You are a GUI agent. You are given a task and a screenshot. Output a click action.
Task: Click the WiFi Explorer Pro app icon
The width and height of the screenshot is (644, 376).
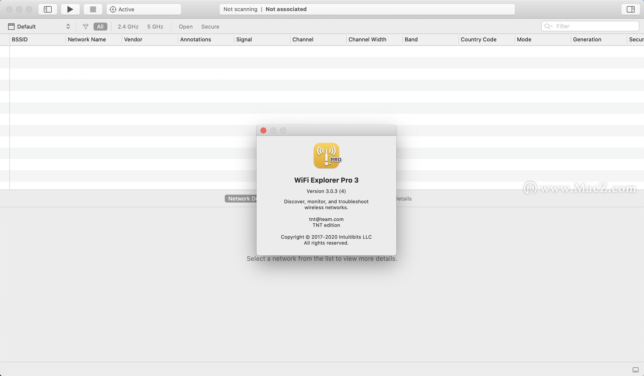click(327, 156)
